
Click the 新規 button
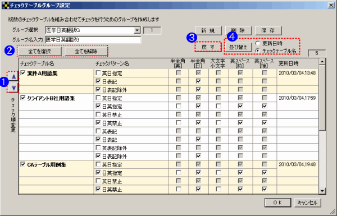point(208,30)
